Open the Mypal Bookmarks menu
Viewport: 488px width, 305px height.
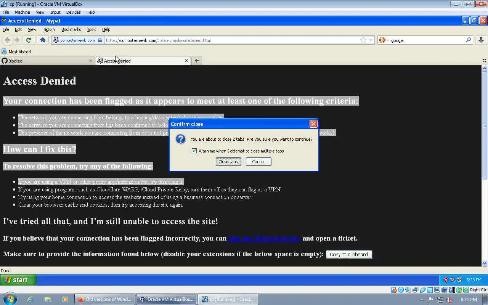pyautogui.click(x=71, y=29)
